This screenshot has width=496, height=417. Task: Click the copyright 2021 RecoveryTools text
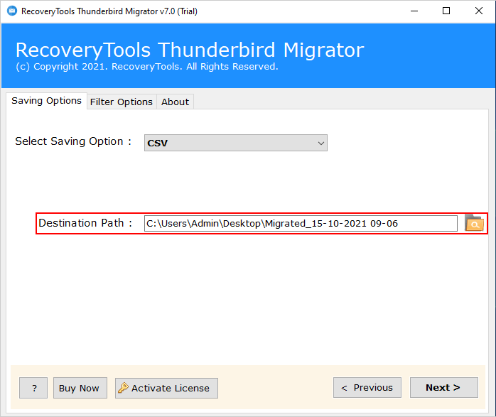(147, 67)
